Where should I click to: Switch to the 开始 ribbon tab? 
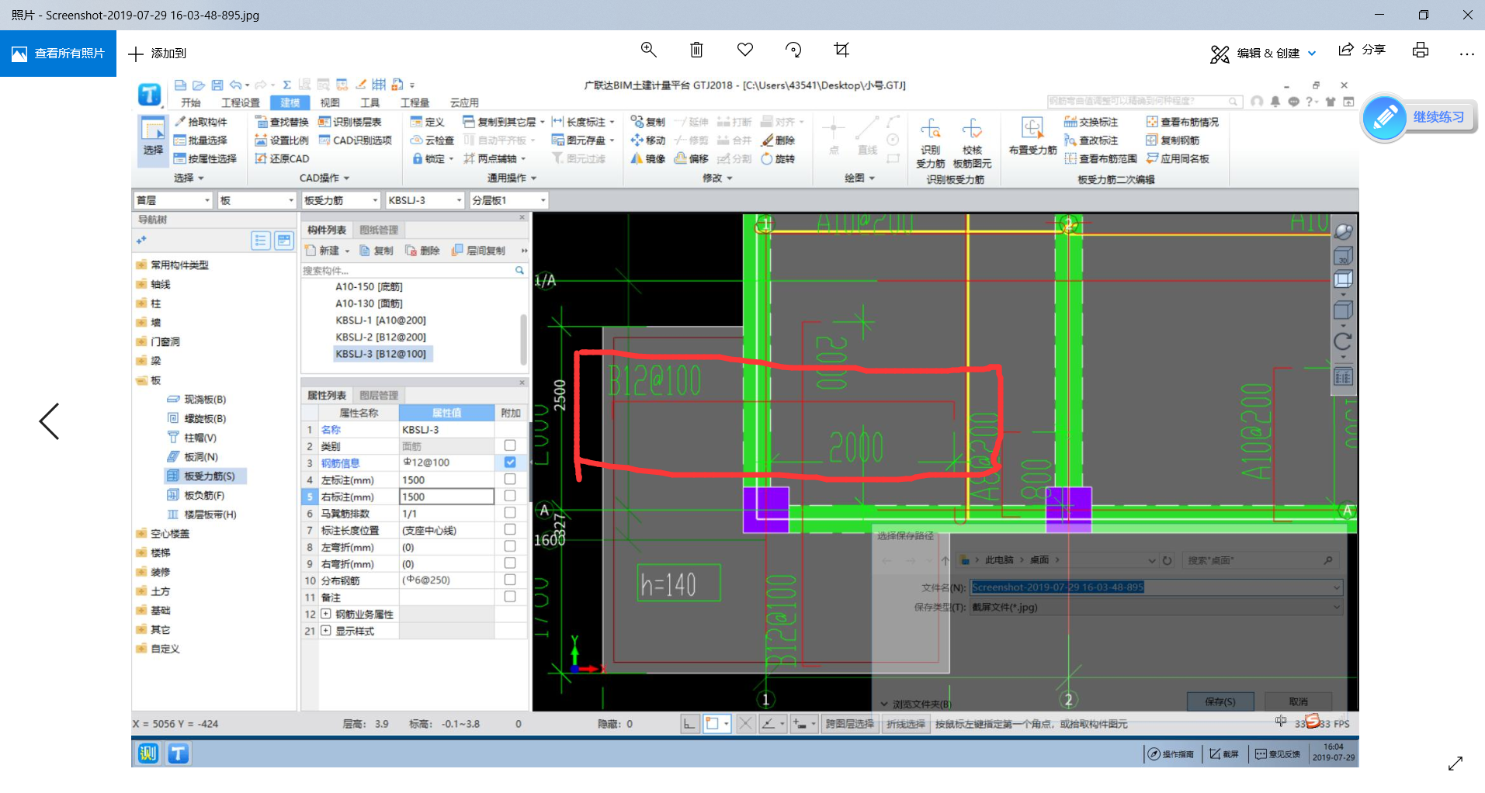(x=190, y=102)
